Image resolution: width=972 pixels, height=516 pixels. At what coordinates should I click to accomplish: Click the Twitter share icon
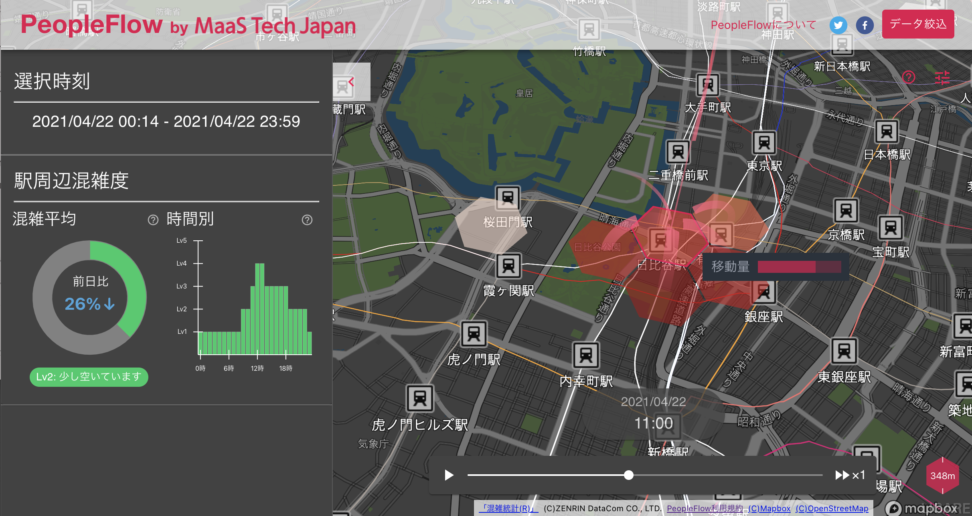pyautogui.click(x=838, y=26)
